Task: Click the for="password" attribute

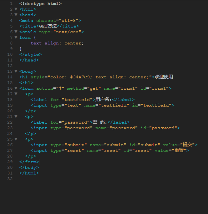Action: point(70,122)
